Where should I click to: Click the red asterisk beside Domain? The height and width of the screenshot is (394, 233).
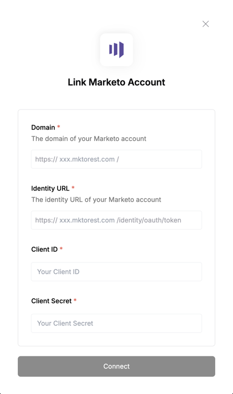59,126
